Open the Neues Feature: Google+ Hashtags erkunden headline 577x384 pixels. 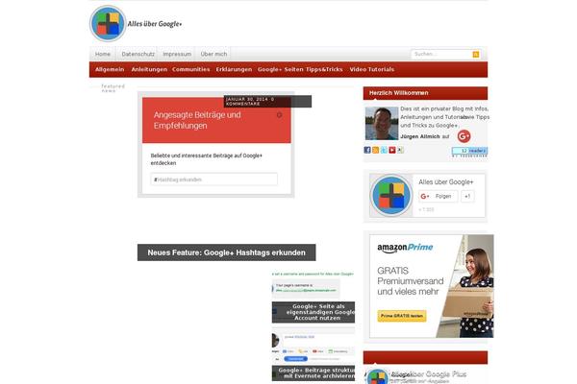tap(227, 252)
